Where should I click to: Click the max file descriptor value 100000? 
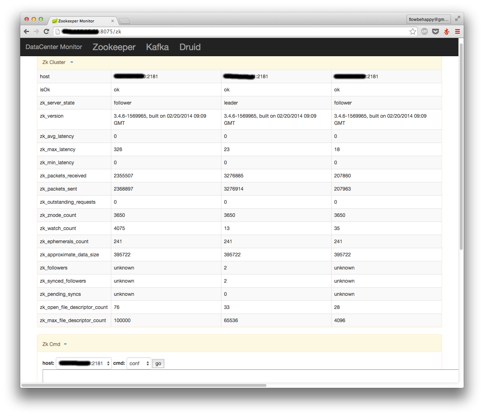[122, 320]
